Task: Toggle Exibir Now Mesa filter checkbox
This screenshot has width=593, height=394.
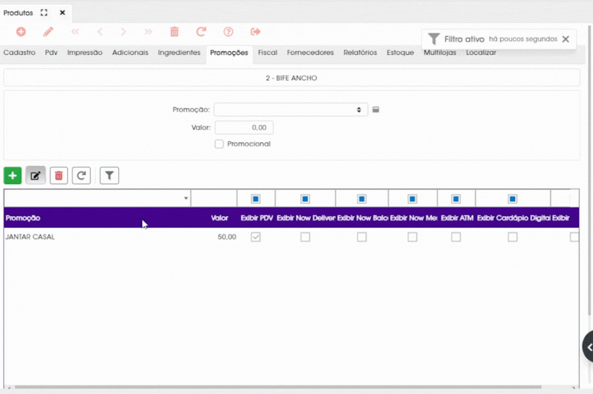Action: 412,199
